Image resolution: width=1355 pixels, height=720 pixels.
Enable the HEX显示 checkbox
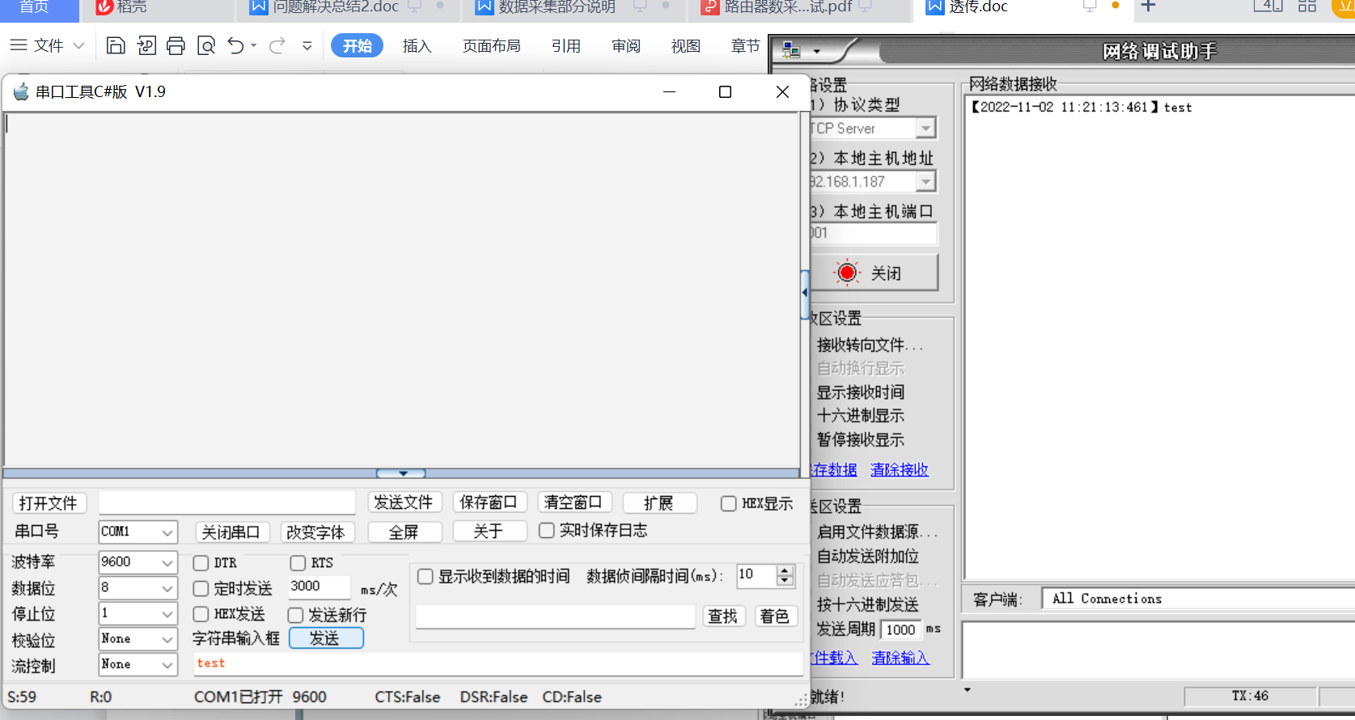[x=728, y=504]
